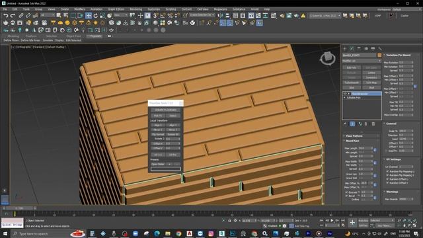The width and height of the screenshot is (423, 238).
Task: Toggle the Set Key large plus button
Action: tap(352, 223)
